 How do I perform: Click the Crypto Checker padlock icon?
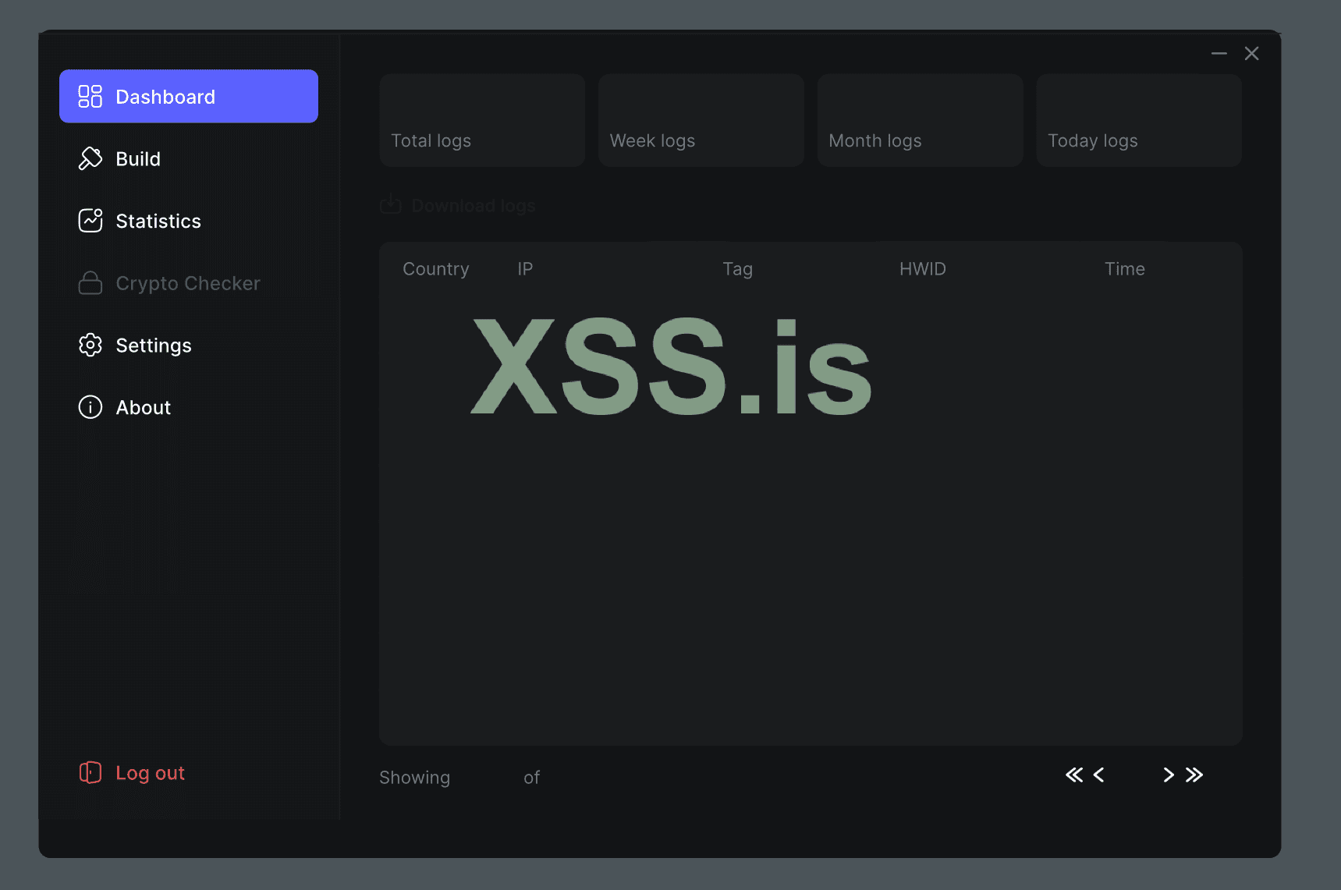pos(90,283)
